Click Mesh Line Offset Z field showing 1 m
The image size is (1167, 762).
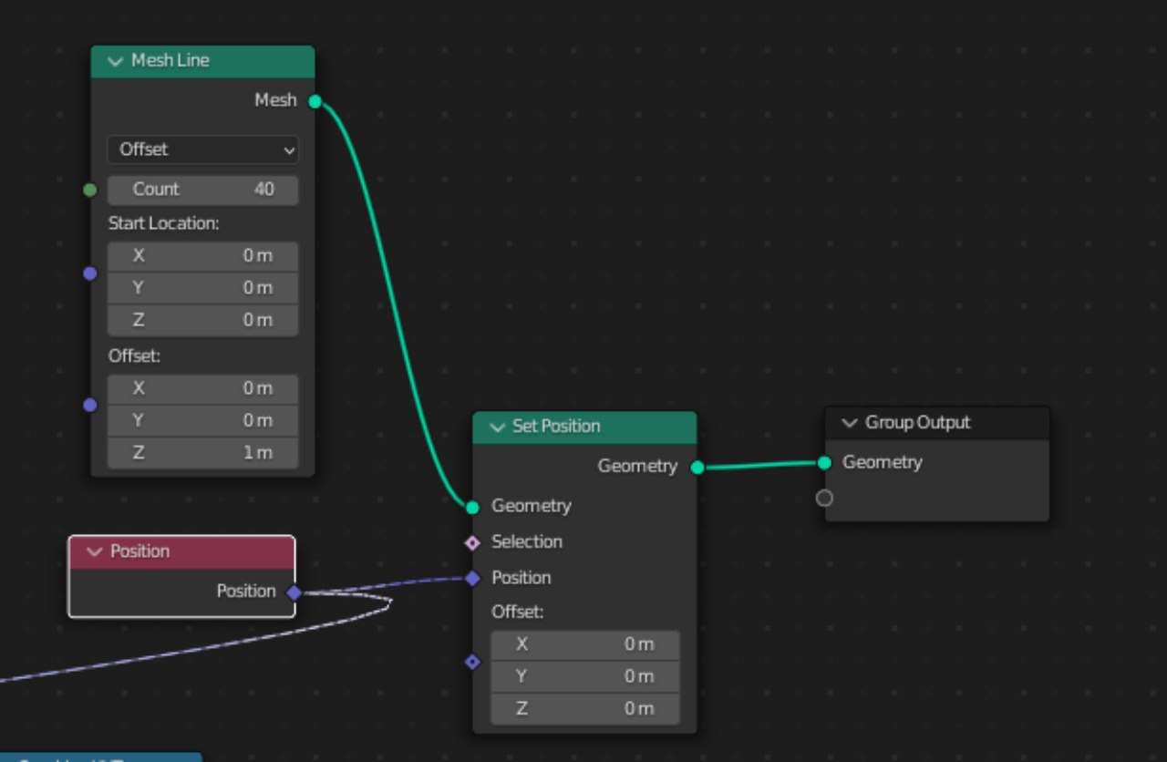click(x=203, y=452)
